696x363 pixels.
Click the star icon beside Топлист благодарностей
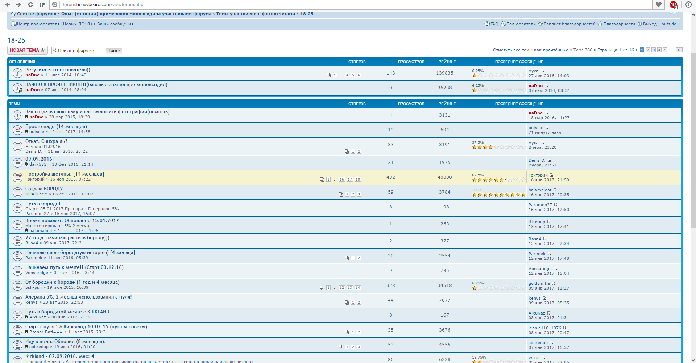(x=540, y=24)
